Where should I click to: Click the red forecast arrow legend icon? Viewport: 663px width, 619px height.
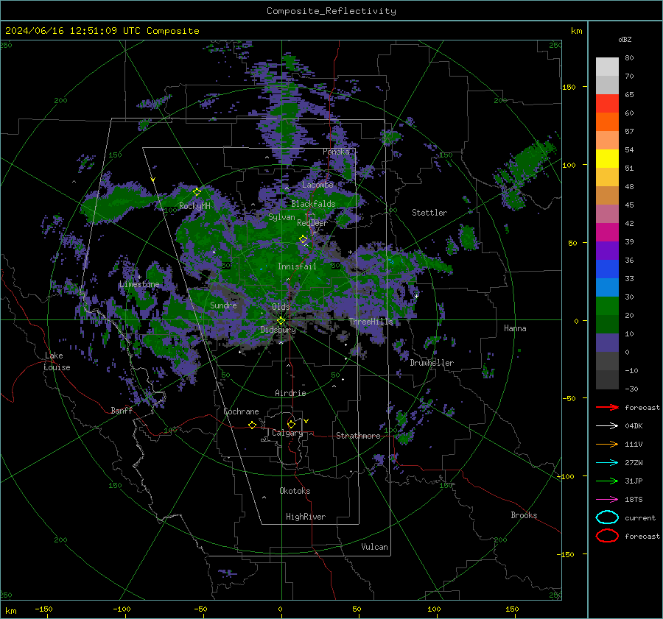coord(607,407)
